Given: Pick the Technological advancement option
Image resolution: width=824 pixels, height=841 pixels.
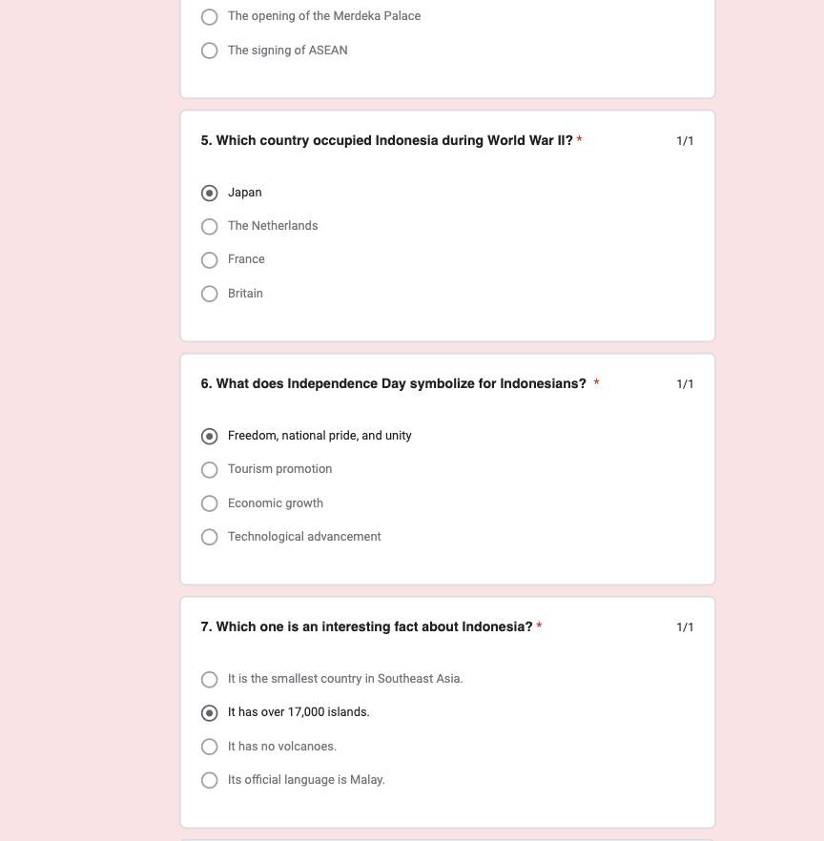Looking at the screenshot, I should coord(210,537).
